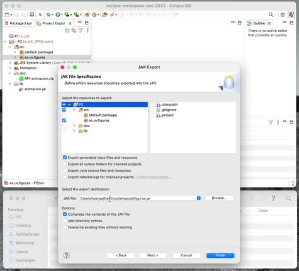
Task: Maximize the editor area
Action: coord(240,23)
